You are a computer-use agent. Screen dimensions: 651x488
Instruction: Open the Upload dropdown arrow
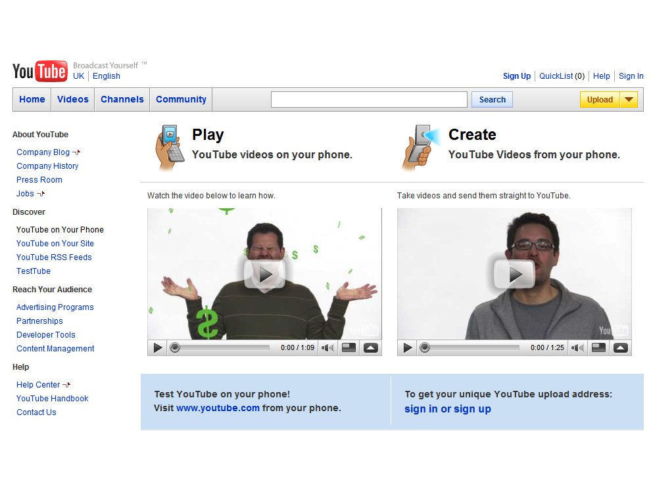pos(629,100)
